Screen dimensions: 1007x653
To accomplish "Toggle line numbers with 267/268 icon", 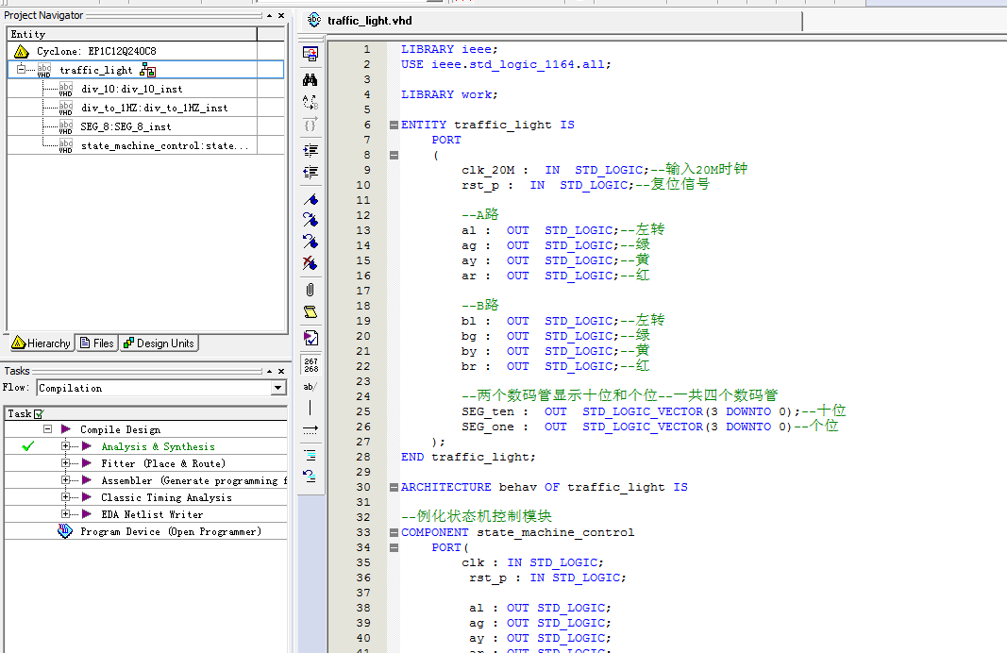I will [310, 365].
